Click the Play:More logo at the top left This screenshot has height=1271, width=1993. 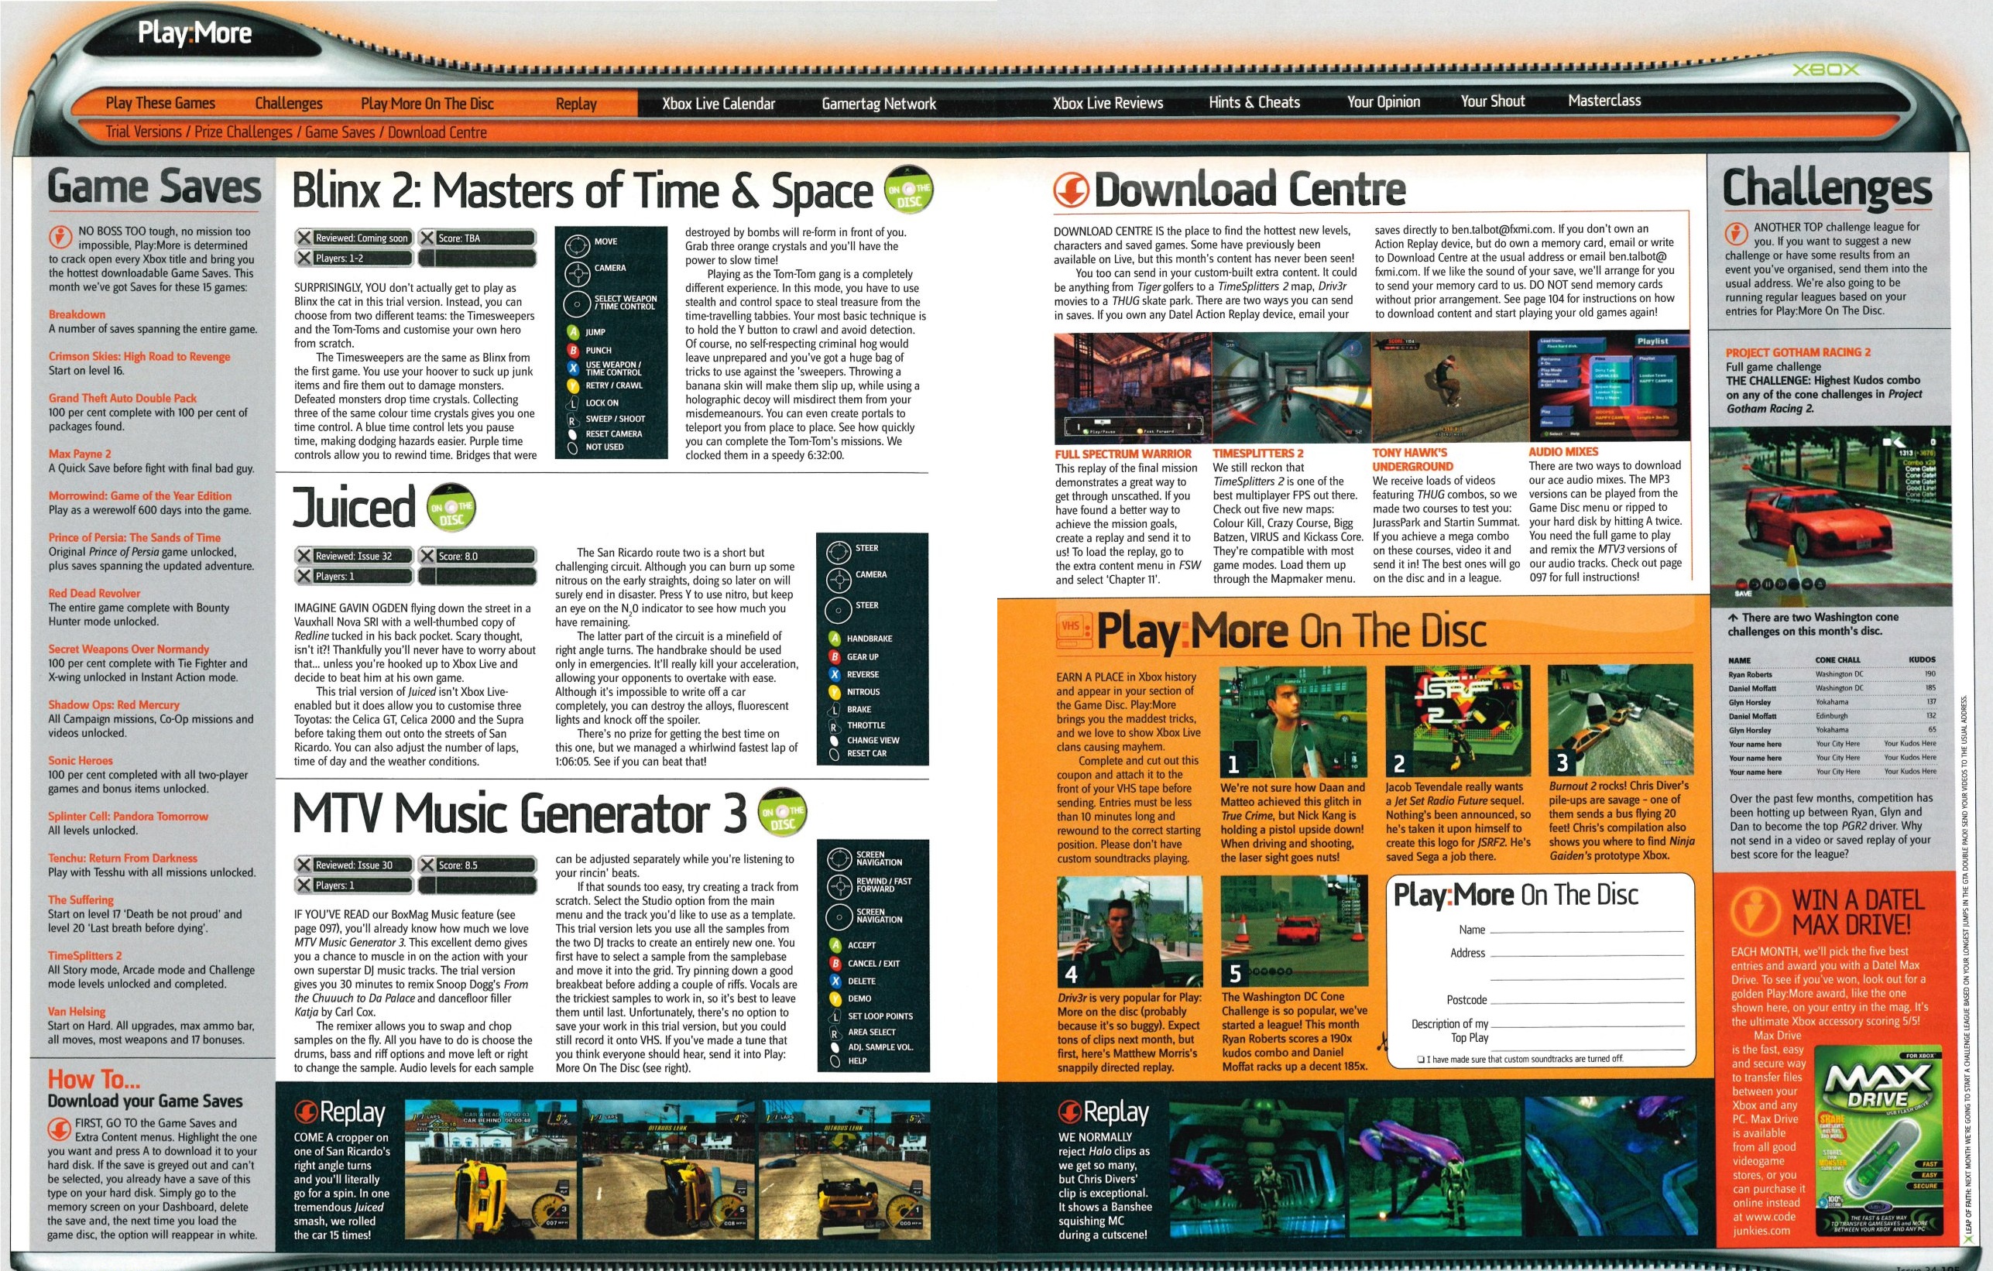coord(194,33)
